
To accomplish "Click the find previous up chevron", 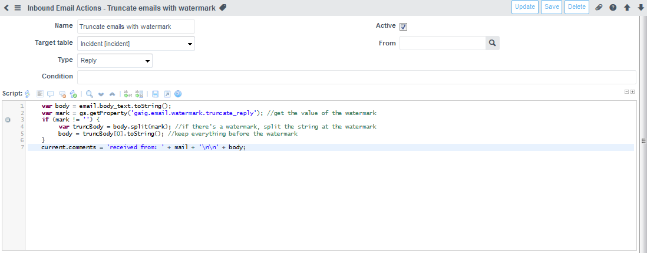I will click(112, 94).
